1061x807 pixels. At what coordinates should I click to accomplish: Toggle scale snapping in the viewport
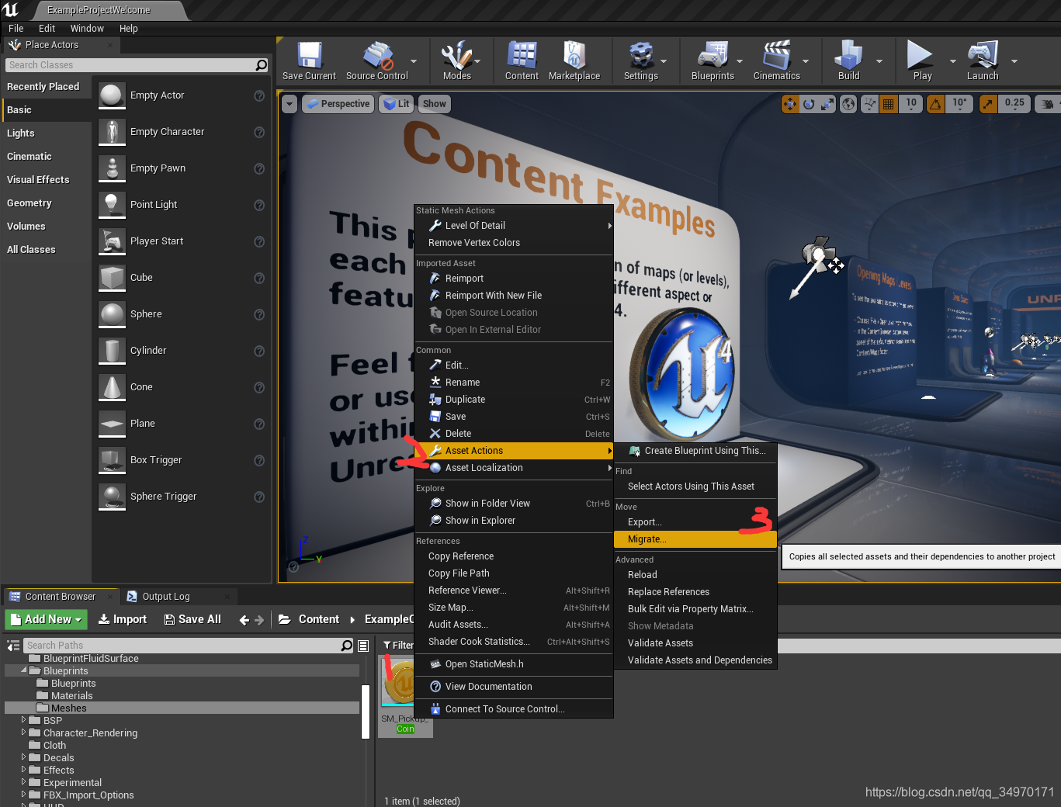point(987,104)
